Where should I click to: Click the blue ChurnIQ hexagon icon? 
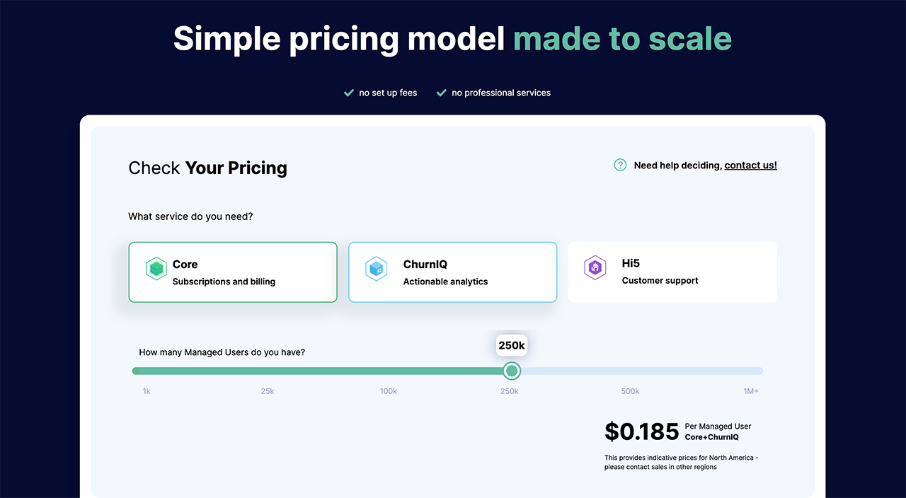point(376,269)
